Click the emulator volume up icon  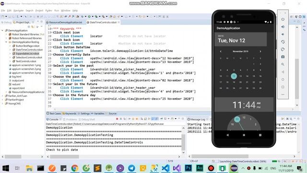click(x=283, y=27)
